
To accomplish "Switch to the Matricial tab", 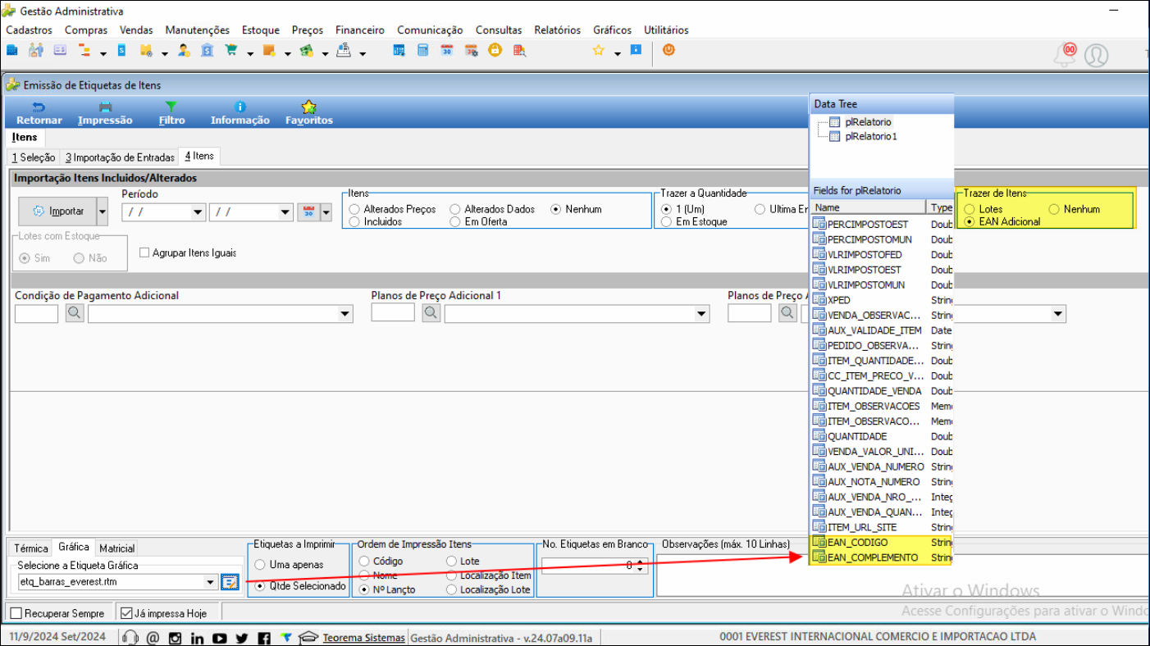I will click(x=116, y=548).
